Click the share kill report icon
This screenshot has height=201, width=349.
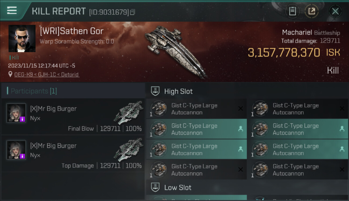tap(311, 11)
